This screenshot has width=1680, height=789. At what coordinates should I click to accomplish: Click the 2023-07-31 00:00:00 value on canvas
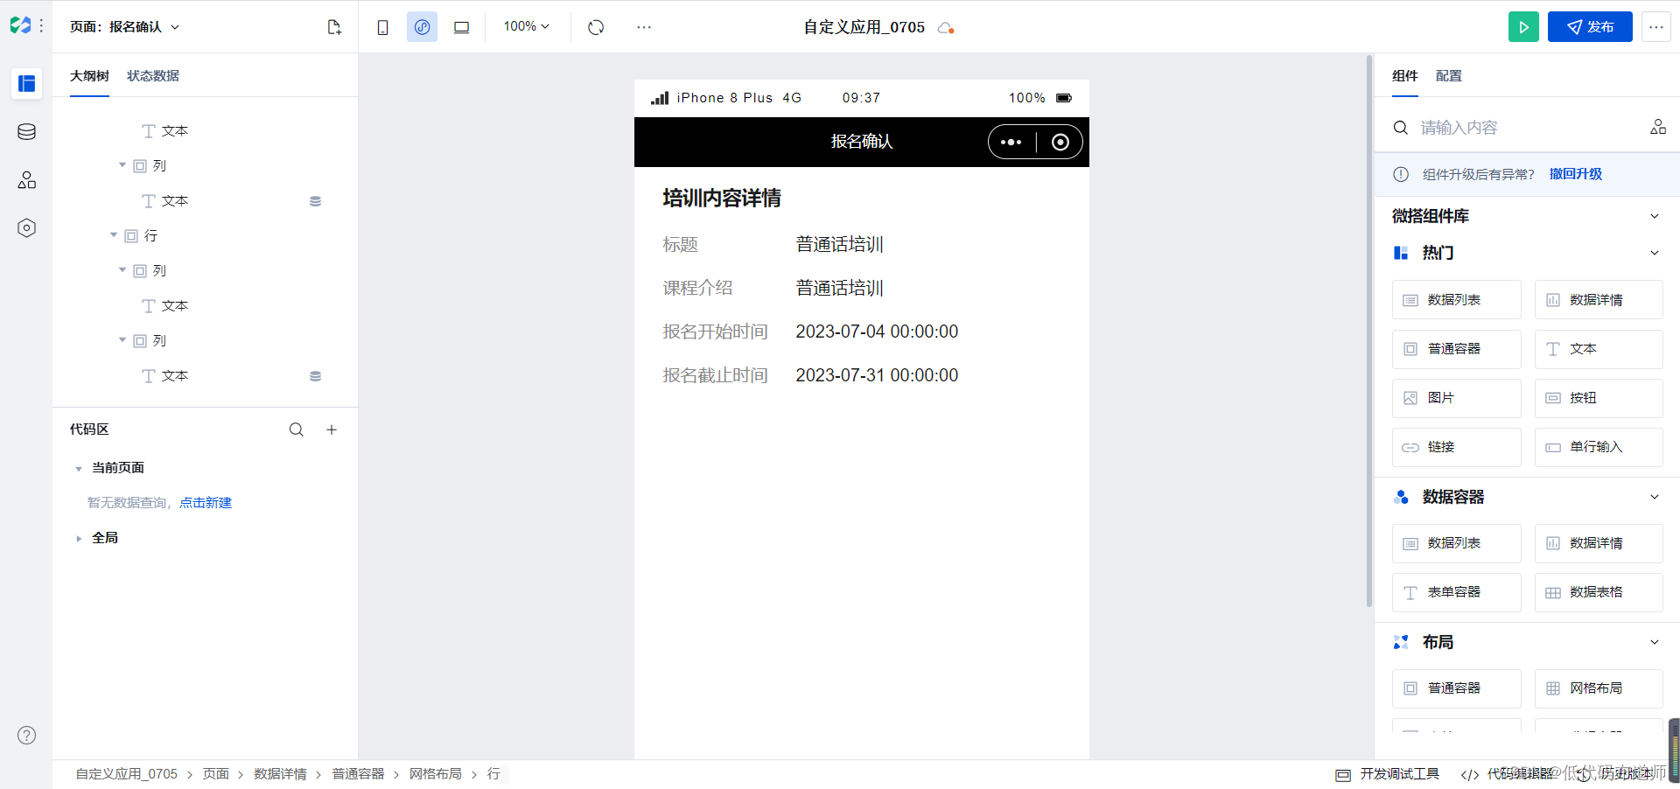pyautogui.click(x=877, y=375)
